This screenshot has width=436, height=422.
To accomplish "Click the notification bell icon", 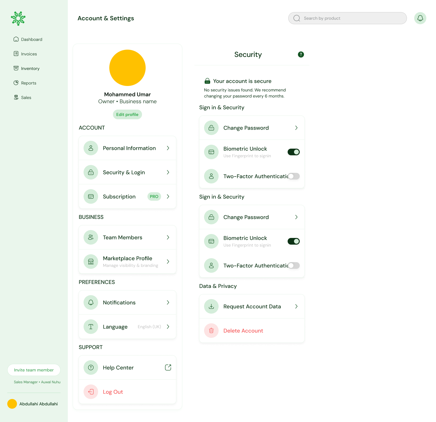I will click(420, 18).
